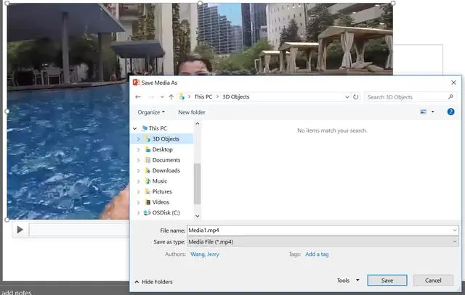Open the Organize menu
The height and width of the screenshot is (295, 465).
pyautogui.click(x=151, y=112)
